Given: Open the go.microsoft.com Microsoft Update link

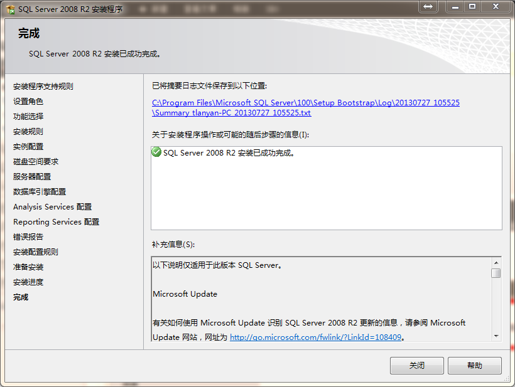Looking at the screenshot, I should 315,337.
